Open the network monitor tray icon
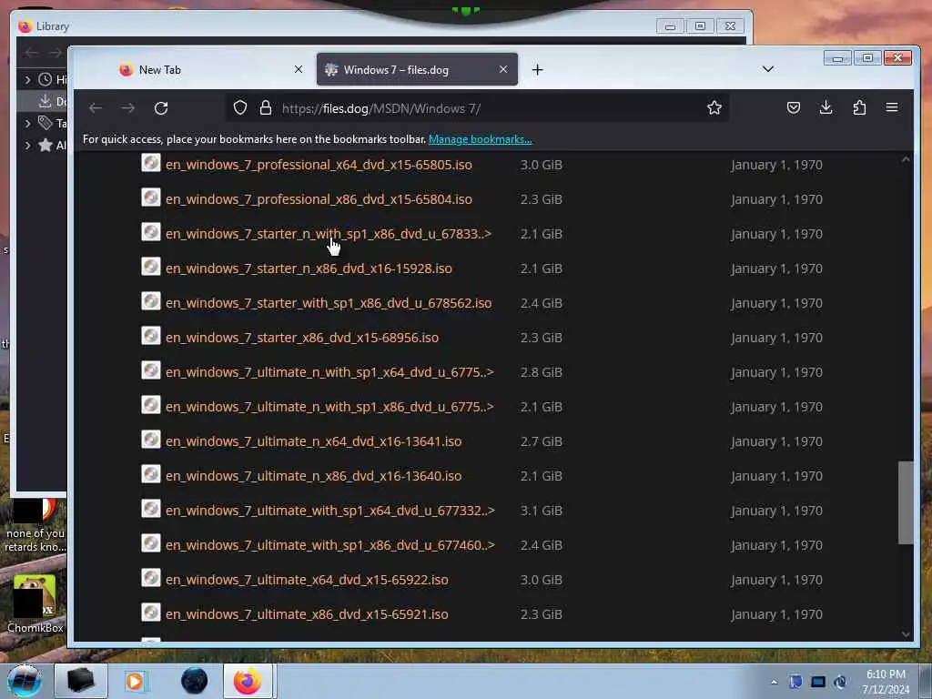This screenshot has width=932, height=699. click(818, 682)
